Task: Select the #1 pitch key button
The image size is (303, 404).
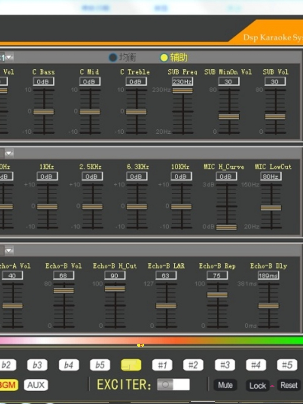Action: tap(162, 365)
